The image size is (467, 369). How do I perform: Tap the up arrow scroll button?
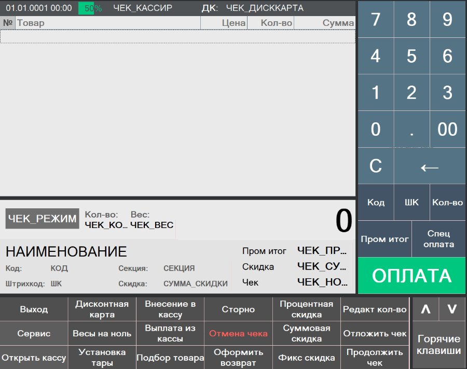point(425,309)
